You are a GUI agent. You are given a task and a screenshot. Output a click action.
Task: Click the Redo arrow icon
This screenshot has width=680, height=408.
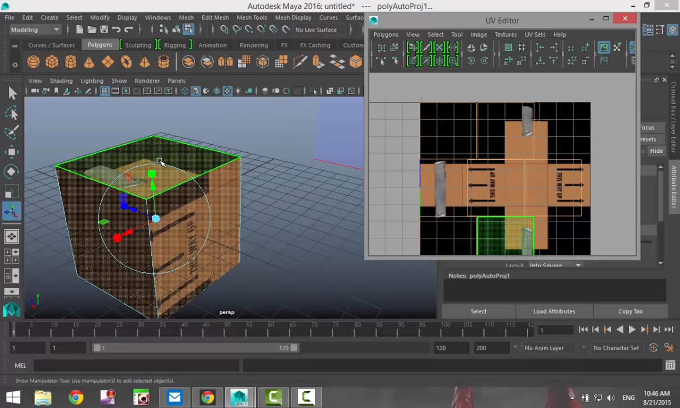click(129, 30)
